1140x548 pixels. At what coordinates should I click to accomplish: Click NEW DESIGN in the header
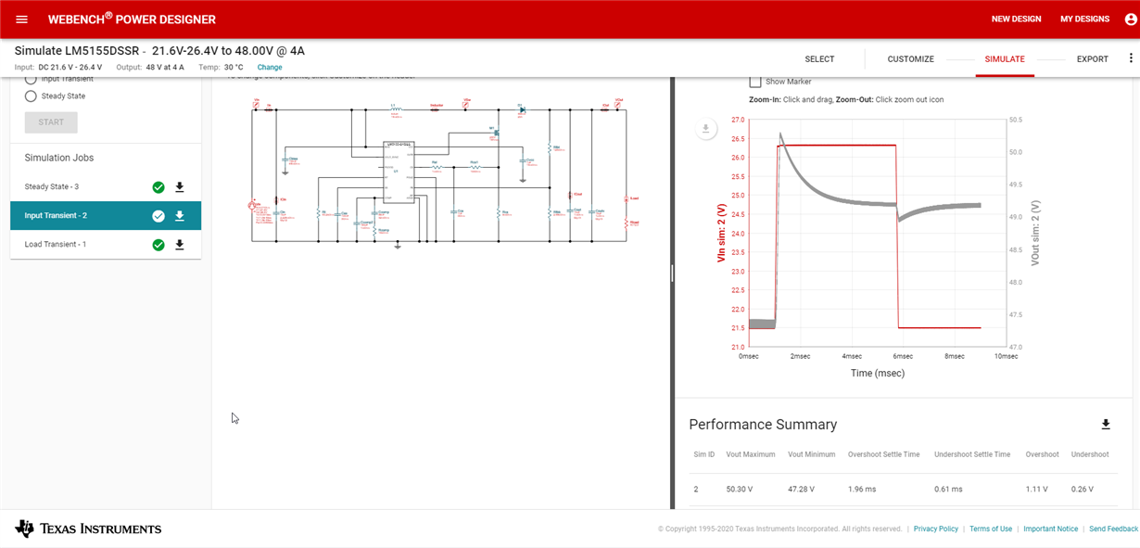(1016, 19)
